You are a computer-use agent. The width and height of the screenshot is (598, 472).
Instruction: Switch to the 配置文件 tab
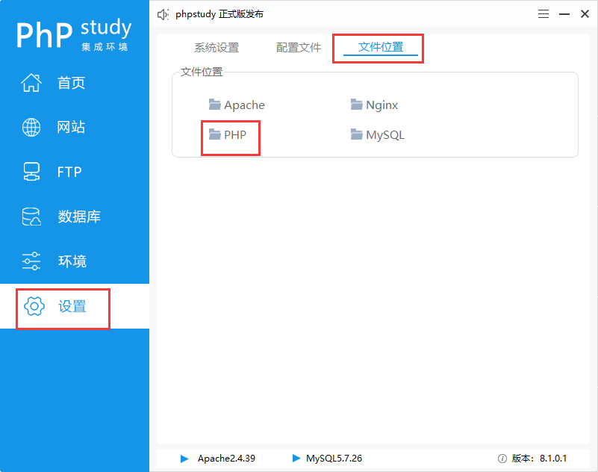coord(299,46)
